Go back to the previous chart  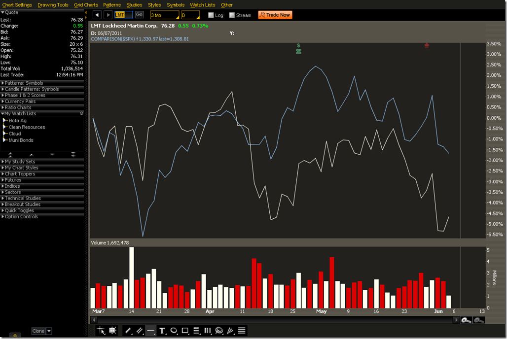tap(97, 15)
